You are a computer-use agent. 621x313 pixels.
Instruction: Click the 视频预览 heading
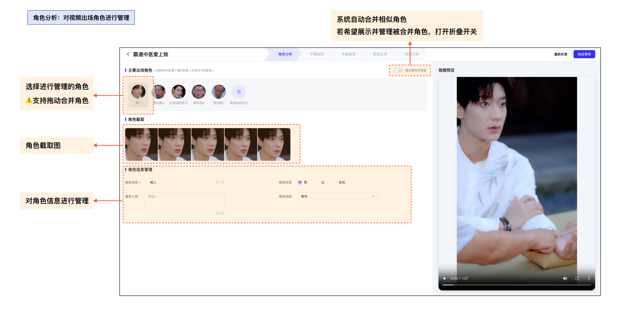[446, 70]
